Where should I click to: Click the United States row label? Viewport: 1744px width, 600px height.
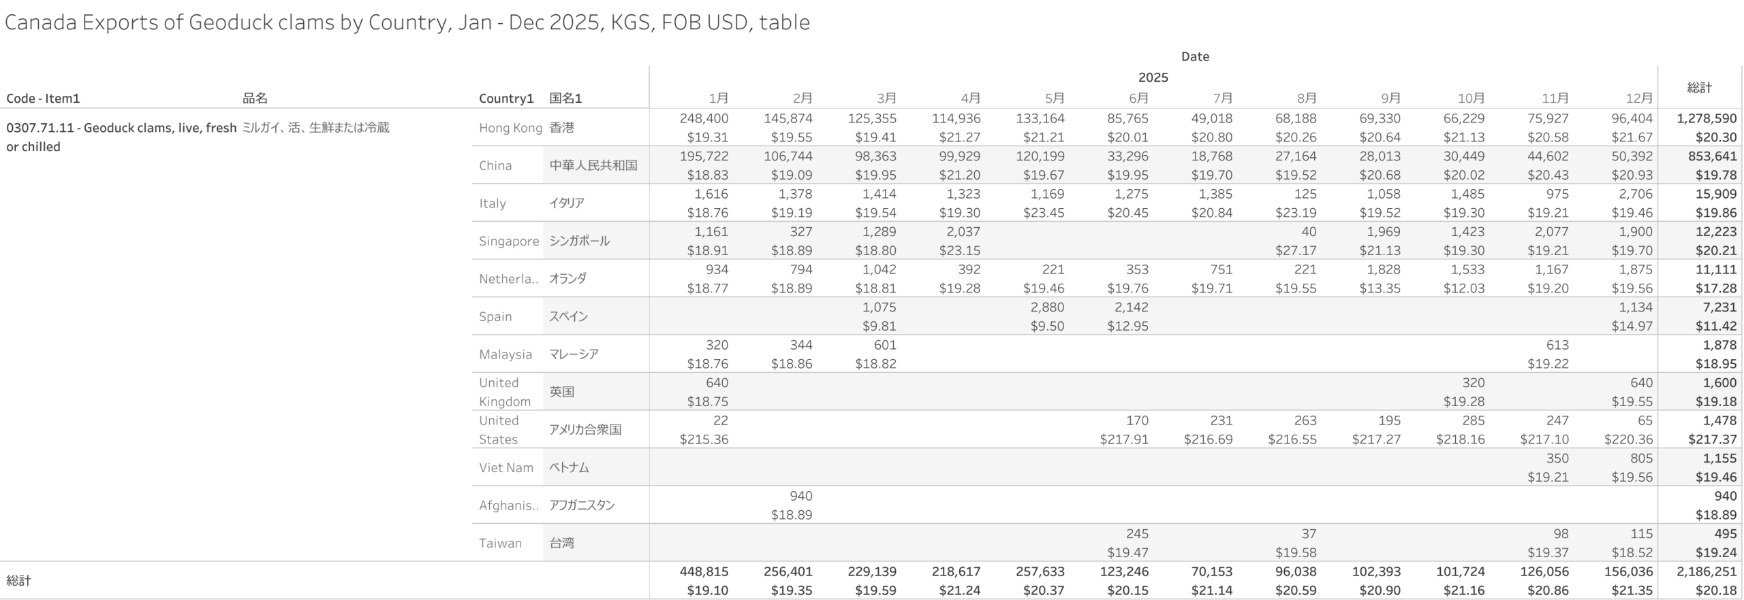(499, 430)
